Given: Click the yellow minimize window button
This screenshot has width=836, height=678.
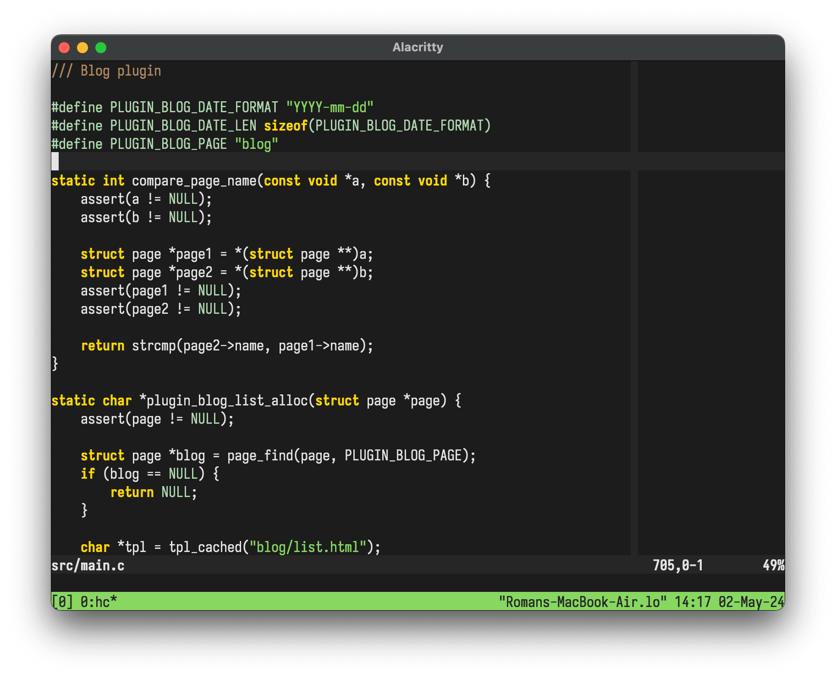Looking at the screenshot, I should pyautogui.click(x=82, y=48).
